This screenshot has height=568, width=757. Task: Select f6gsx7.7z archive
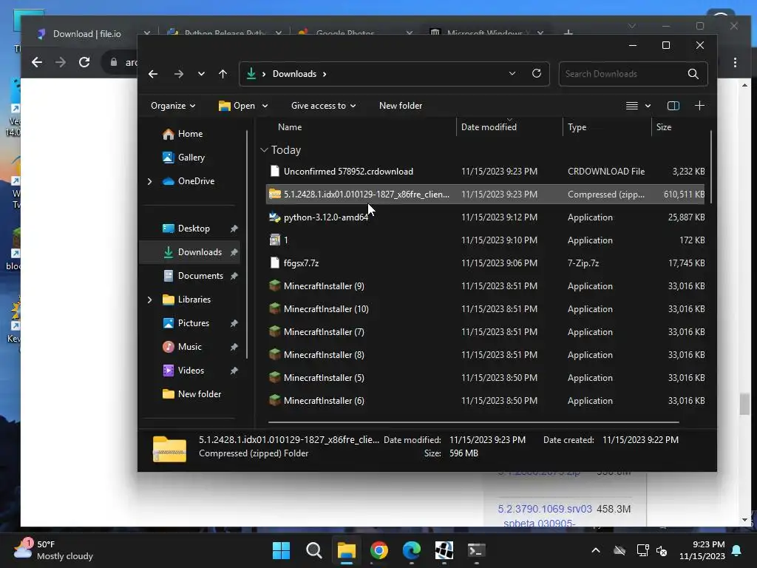(x=485, y=263)
